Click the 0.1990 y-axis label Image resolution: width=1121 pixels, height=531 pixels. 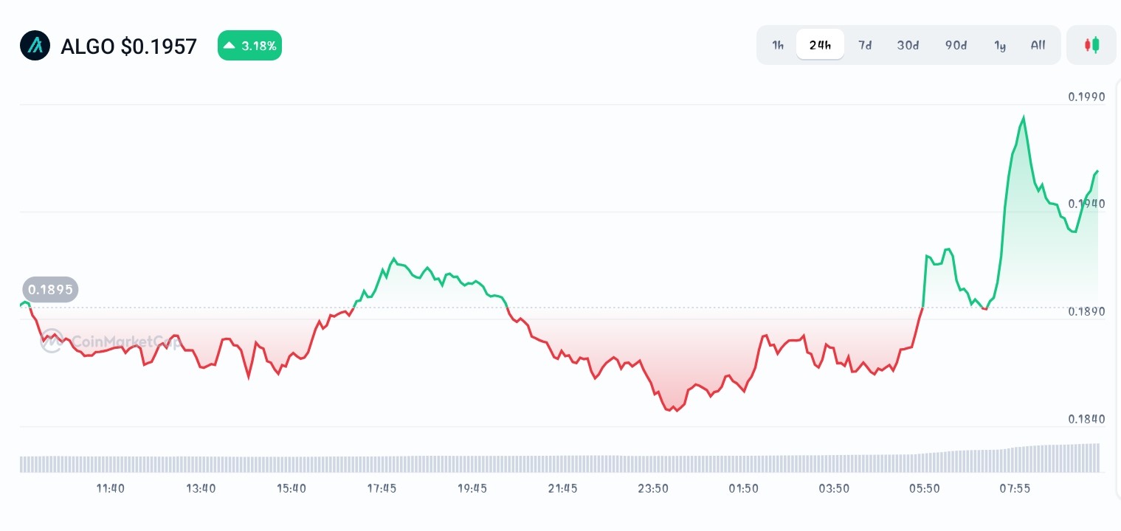tap(1086, 97)
